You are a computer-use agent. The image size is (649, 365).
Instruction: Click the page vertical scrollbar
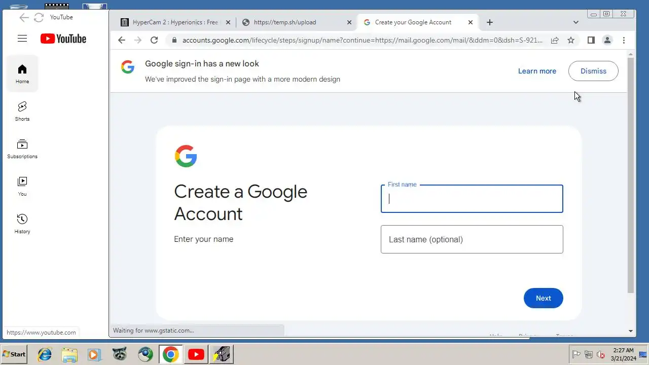click(x=631, y=175)
